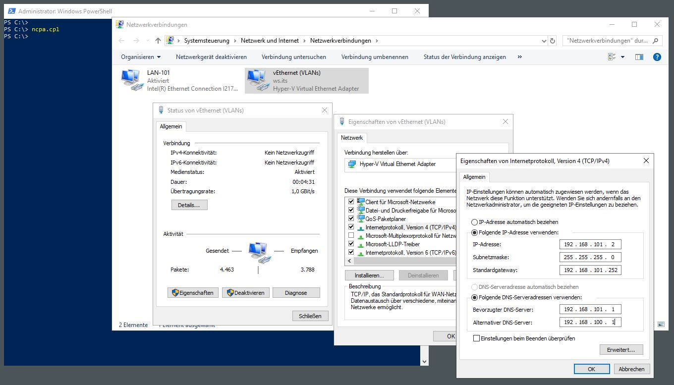Expand chevron after Systemsteuerung breadcrumb
This screenshot has height=385, width=674.
coord(235,41)
